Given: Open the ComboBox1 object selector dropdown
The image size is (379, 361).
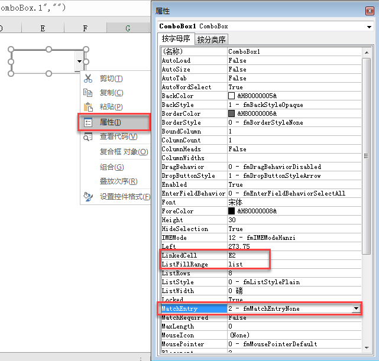Looking at the screenshot, I should click(369, 27).
